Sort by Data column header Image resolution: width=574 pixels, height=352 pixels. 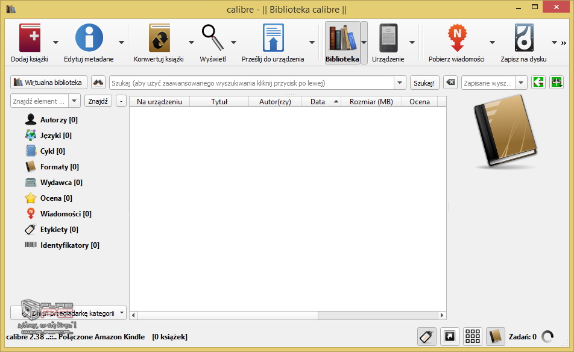pyautogui.click(x=321, y=102)
